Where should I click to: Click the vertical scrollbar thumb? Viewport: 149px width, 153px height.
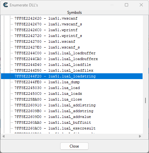[145, 100]
